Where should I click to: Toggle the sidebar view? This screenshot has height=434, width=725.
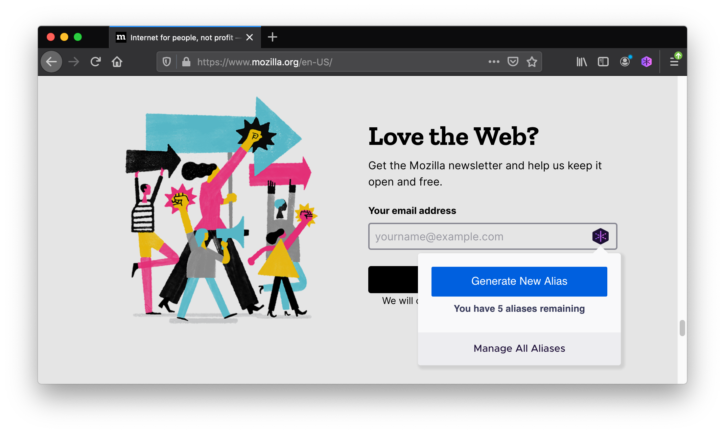603,62
